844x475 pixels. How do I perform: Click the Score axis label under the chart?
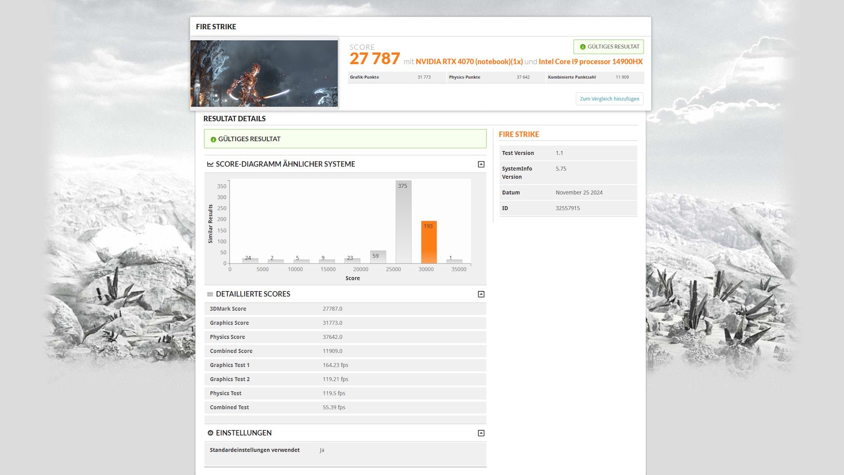pyautogui.click(x=353, y=278)
